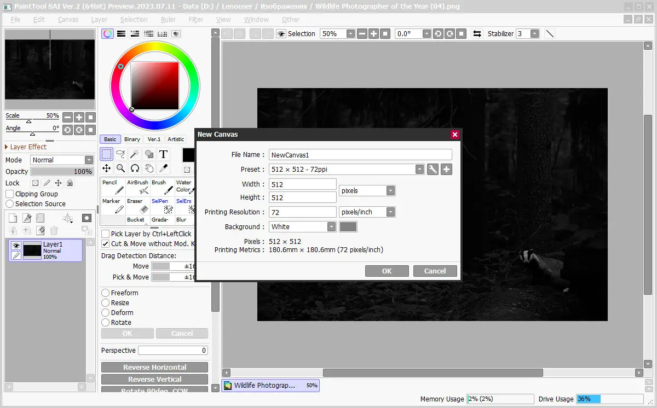Screen dimensions: 657x408
Task: Open the Preset dropdown list
Action: tap(419, 170)
